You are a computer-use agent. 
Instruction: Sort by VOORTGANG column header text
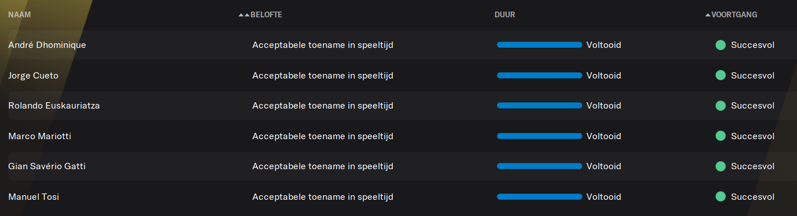[735, 15]
